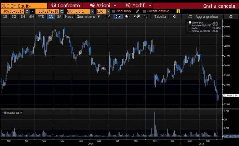The height and width of the screenshot is (146, 239).
Task: Open chart settings gear
Action: (x=231, y=17)
